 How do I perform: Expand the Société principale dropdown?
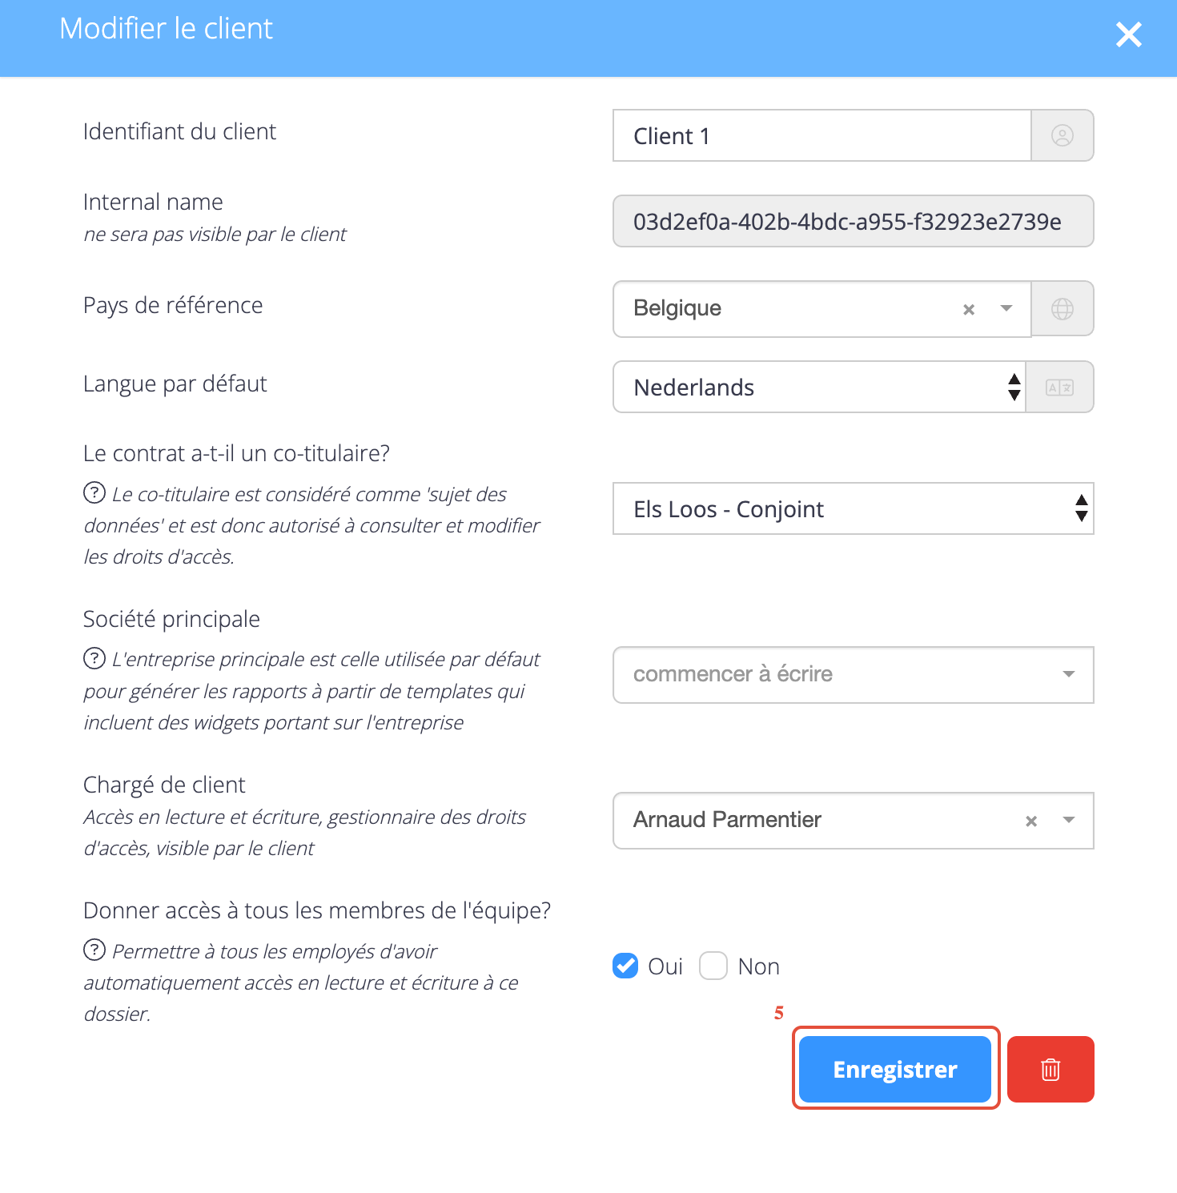coord(854,675)
